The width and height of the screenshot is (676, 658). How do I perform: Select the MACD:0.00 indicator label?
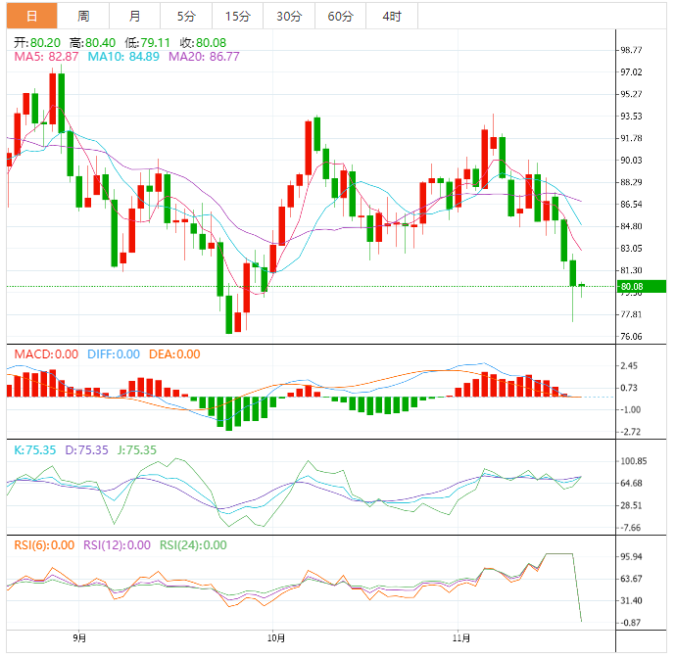pos(45,354)
